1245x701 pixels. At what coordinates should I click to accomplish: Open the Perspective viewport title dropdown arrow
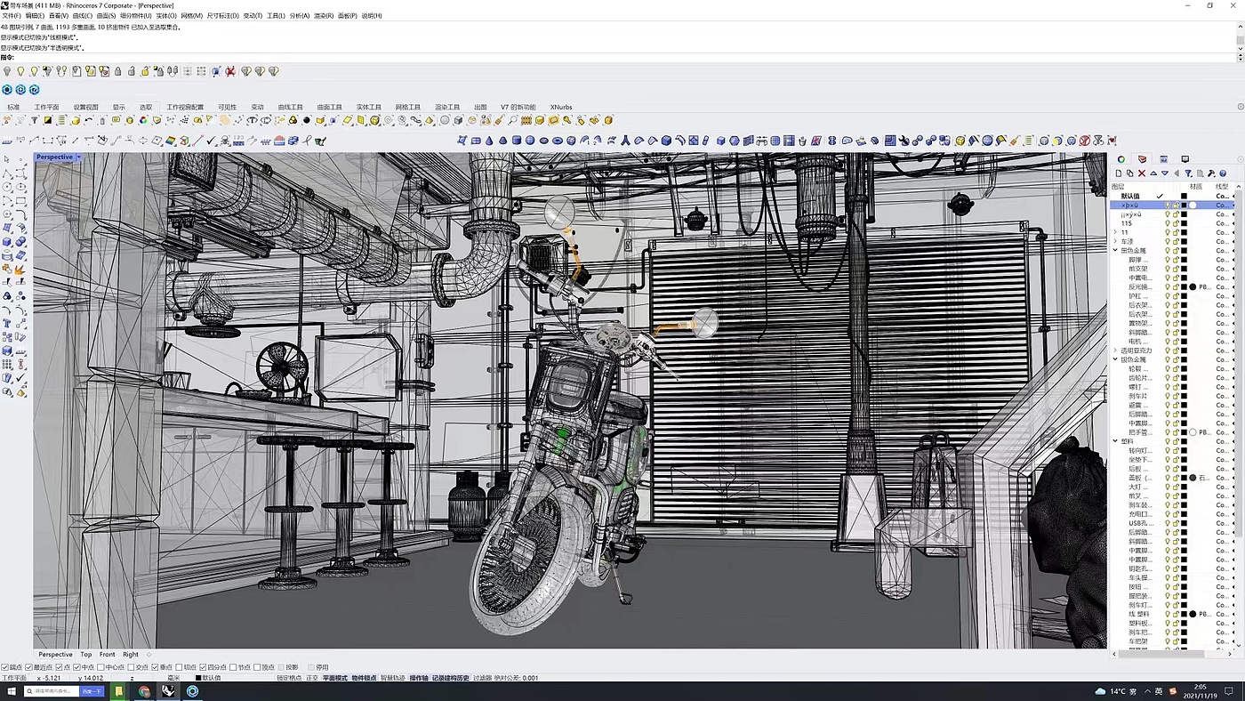[x=78, y=157]
